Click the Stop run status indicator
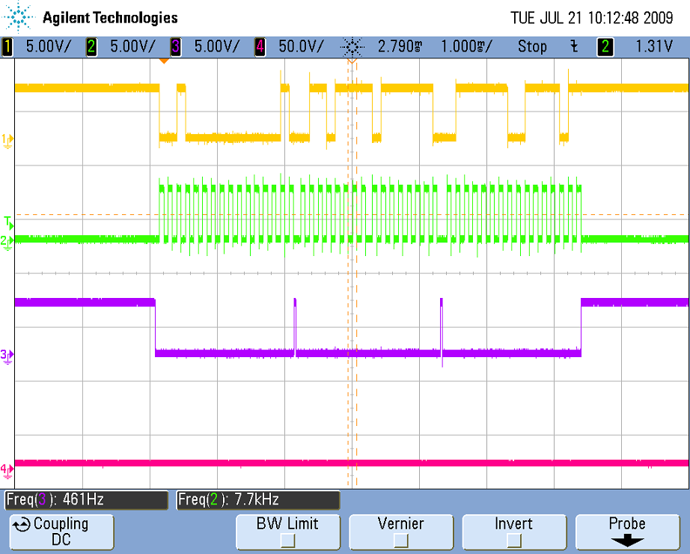Viewport: 690px width, 554px height. pos(532,46)
